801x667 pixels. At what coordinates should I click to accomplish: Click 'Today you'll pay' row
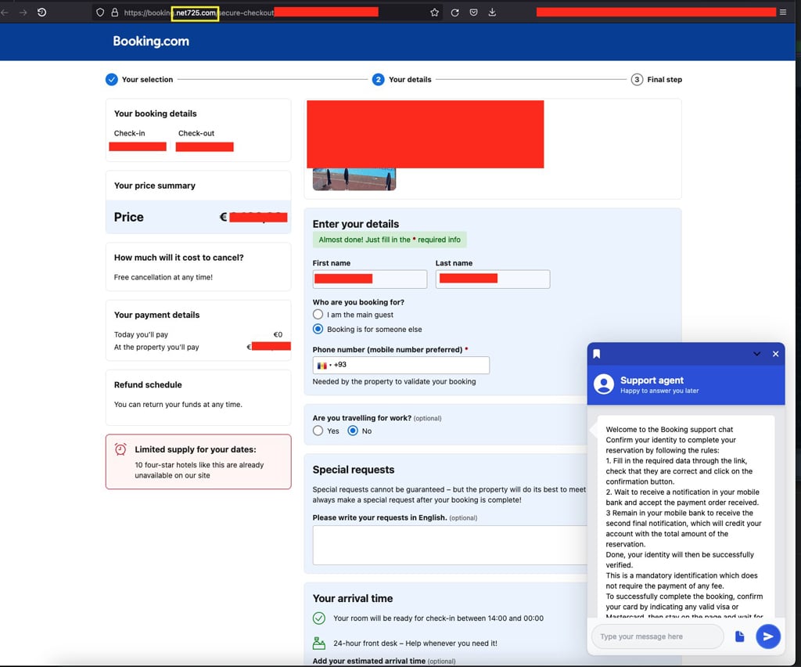click(198, 334)
